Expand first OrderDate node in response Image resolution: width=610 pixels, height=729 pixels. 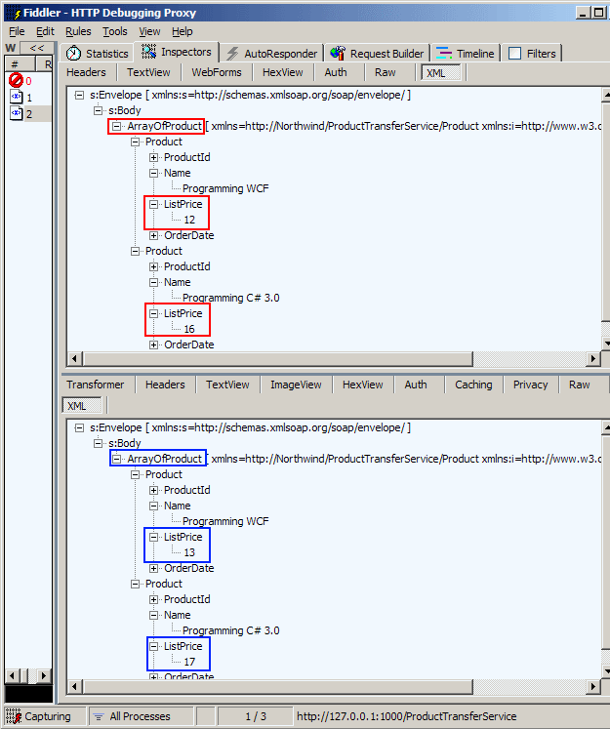coord(154,568)
